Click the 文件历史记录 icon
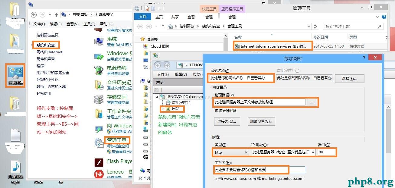This screenshot has height=188, width=395. (x=99, y=85)
